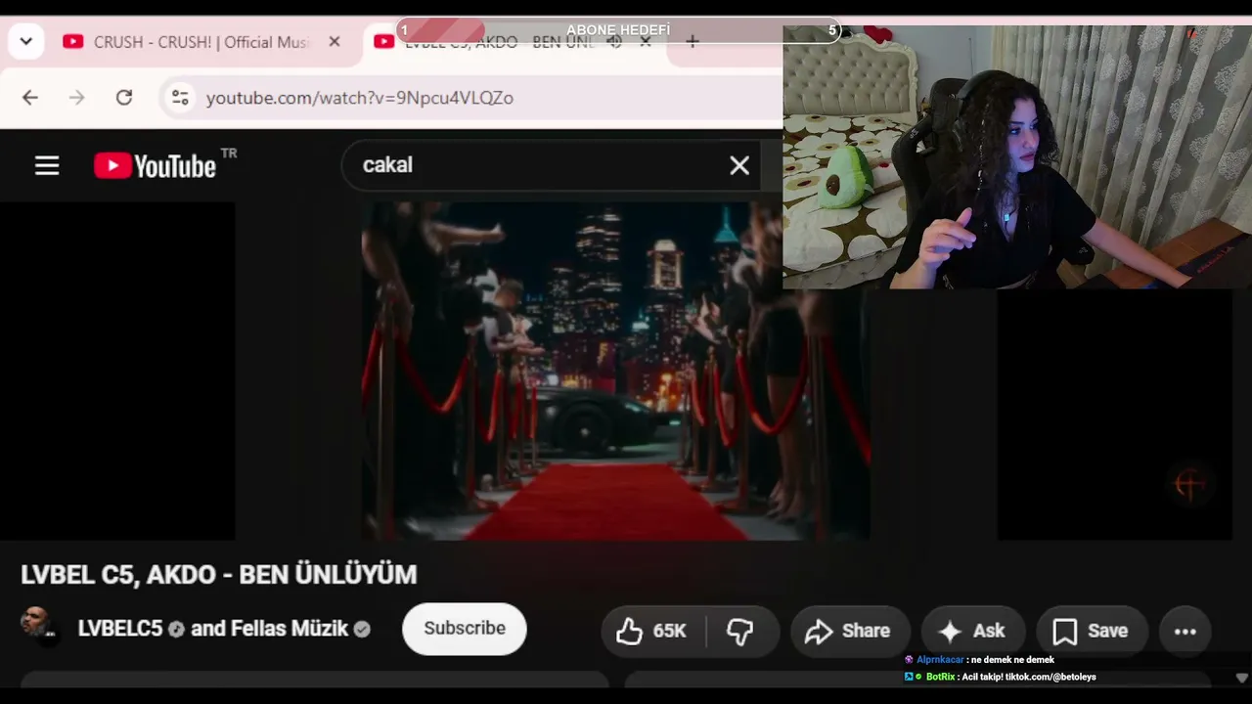
Task: Click the video player area
Action: pyautogui.click(x=616, y=372)
